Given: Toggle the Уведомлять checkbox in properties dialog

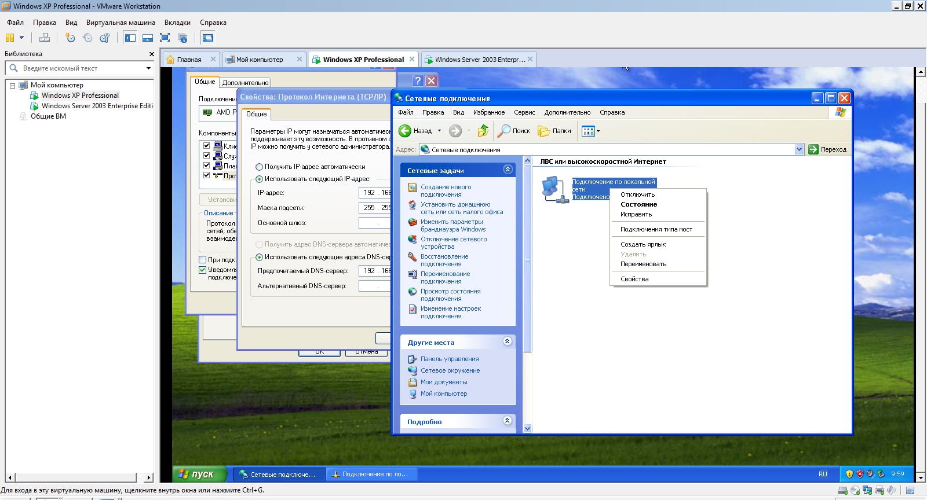Looking at the screenshot, I should coord(203,270).
